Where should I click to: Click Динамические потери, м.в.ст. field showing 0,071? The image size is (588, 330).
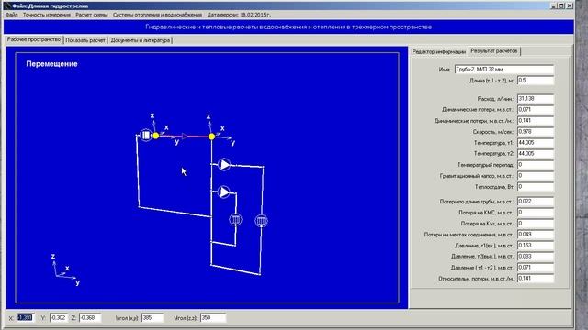pos(535,110)
